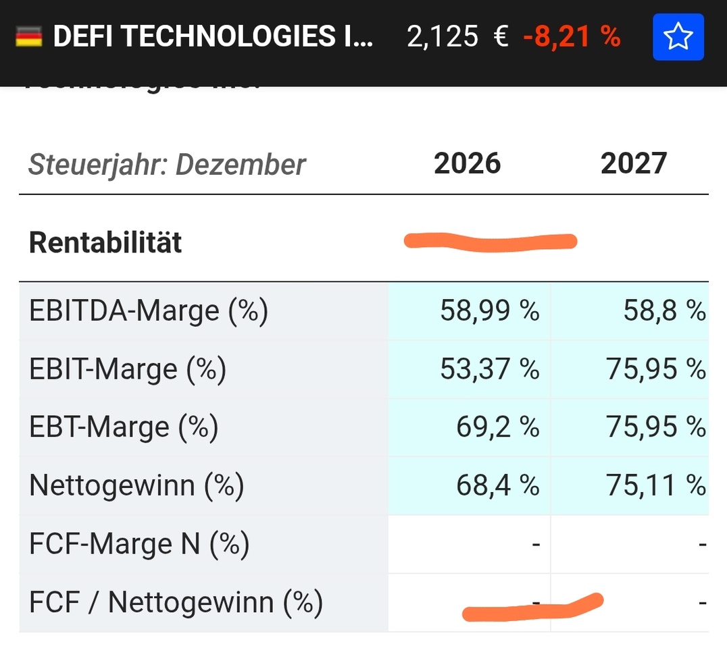Select the EBITDA-Marge (%) row label
The width and height of the screenshot is (727, 648).
tap(149, 312)
